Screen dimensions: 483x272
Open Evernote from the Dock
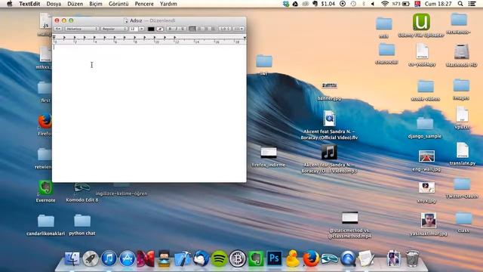256,258
